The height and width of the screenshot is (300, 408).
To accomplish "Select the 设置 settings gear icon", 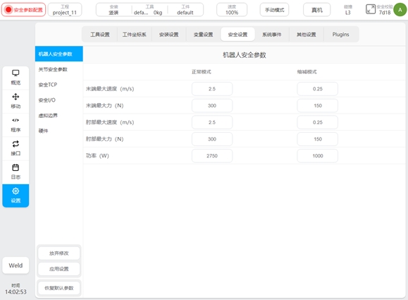I will [x=16, y=191].
